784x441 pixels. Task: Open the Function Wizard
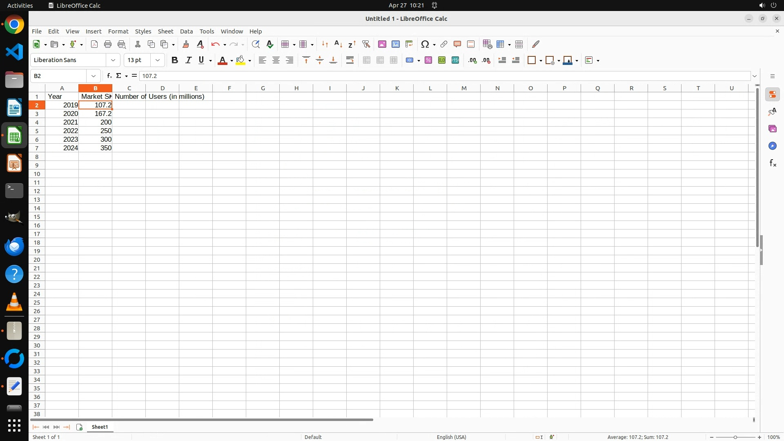pyautogui.click(x=109, y=76)
